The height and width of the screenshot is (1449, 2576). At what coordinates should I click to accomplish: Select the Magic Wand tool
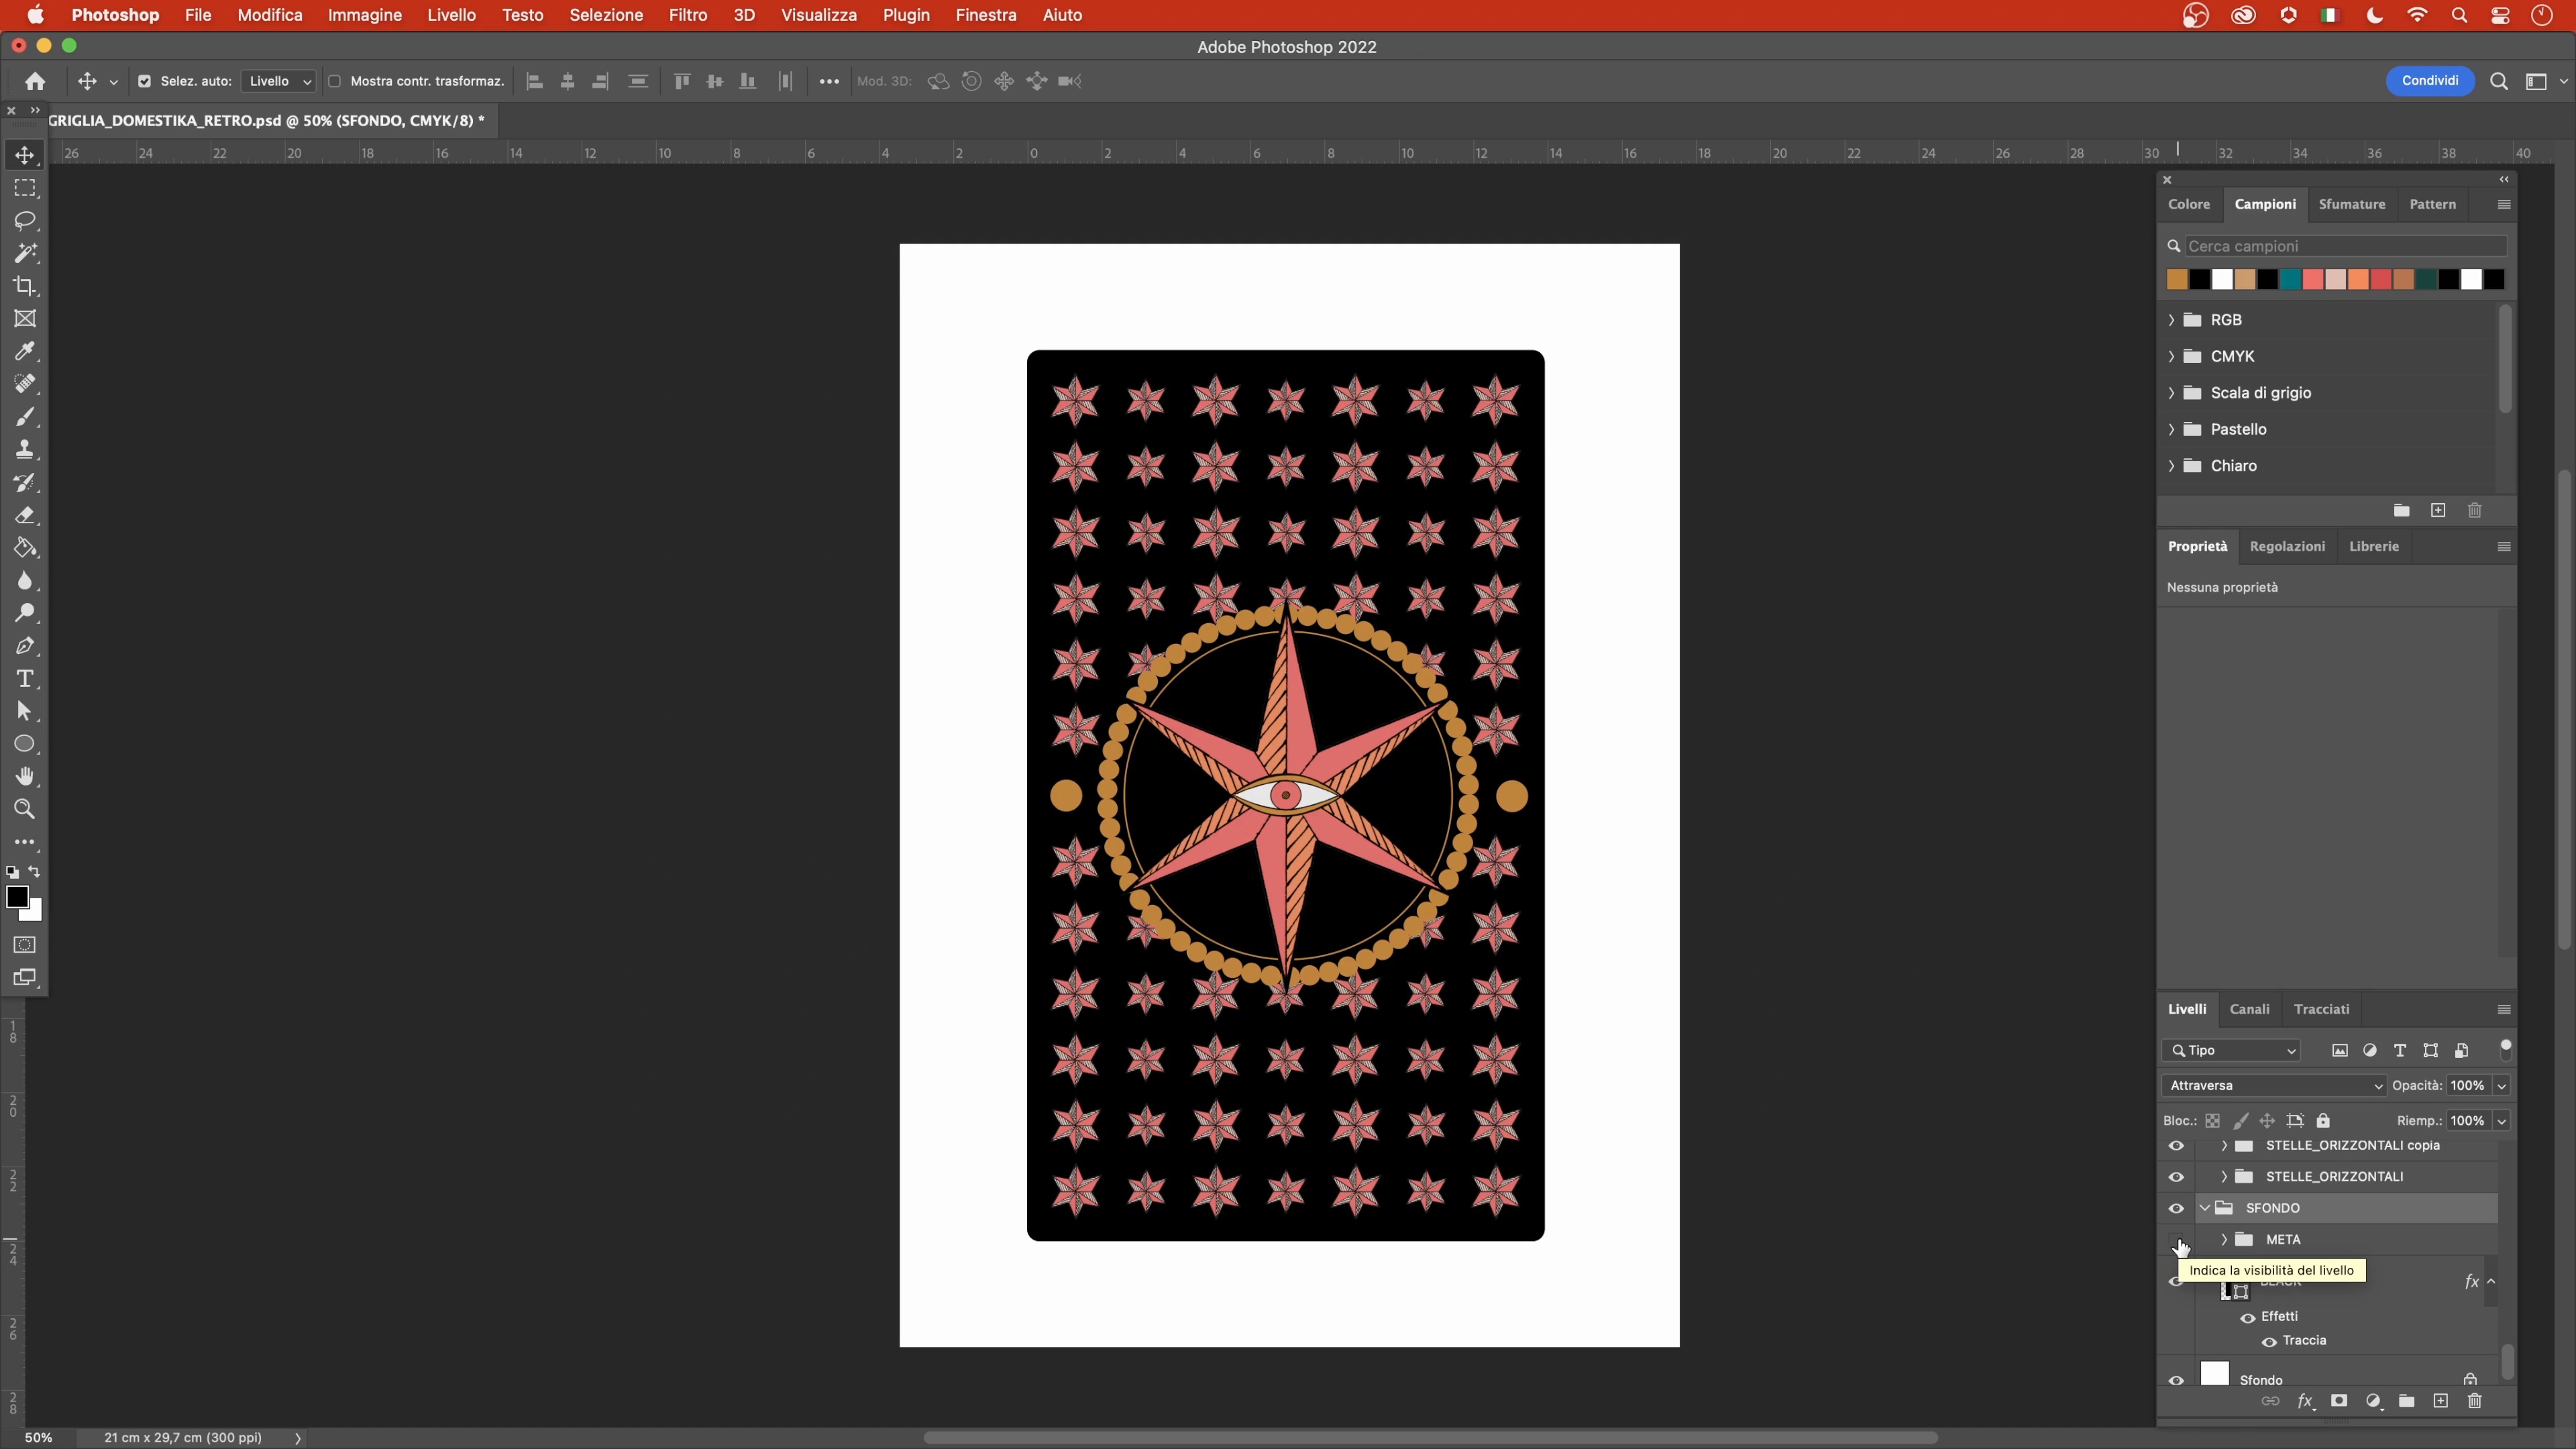[x=24, y=253]
